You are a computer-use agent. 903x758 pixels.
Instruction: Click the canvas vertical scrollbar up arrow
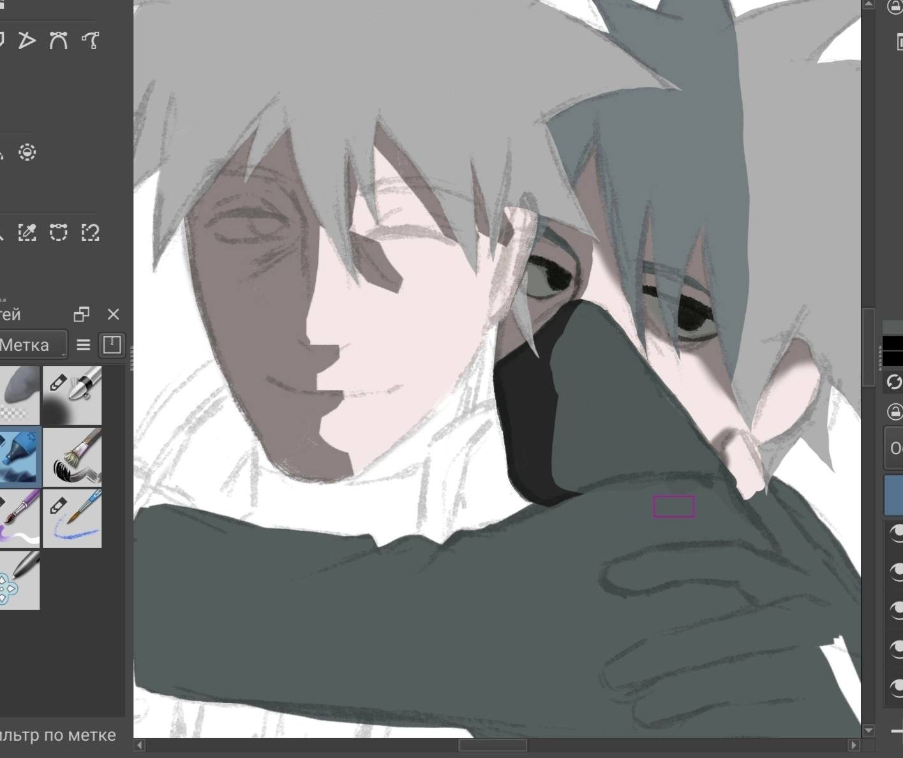[868, 5]
